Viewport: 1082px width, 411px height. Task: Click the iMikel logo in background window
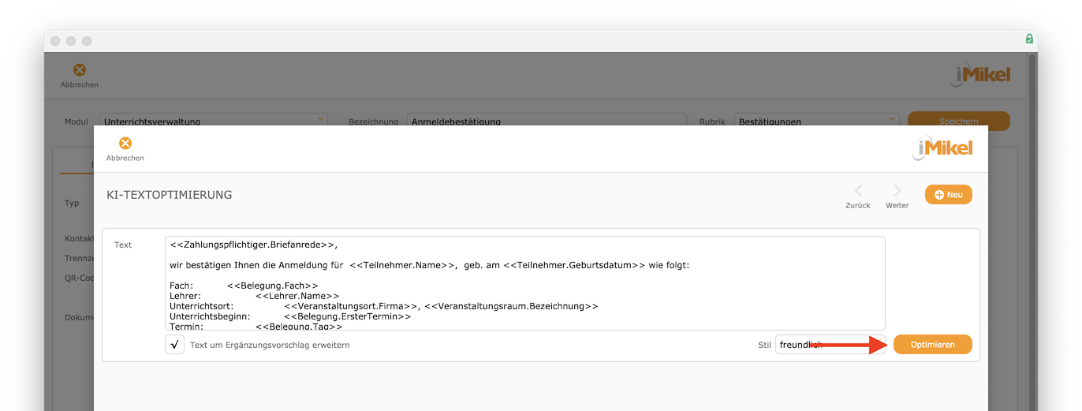point(980,75)
